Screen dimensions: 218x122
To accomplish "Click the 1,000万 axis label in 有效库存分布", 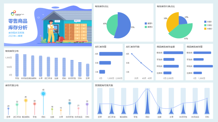I will pyautogui.click(x=8, y=58).
